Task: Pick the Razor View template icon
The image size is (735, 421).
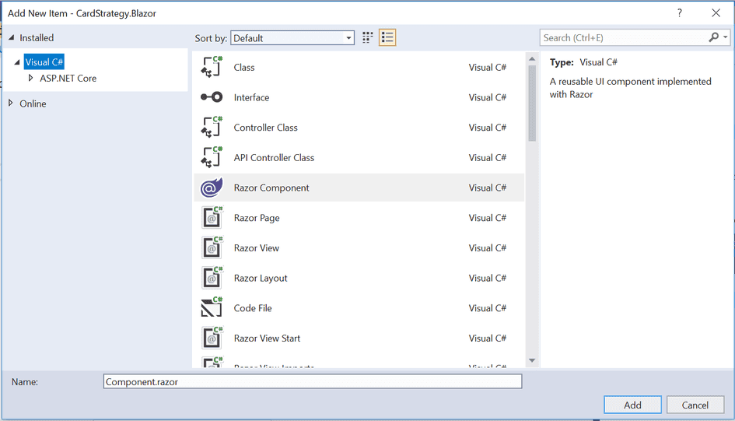Action: 212,247
